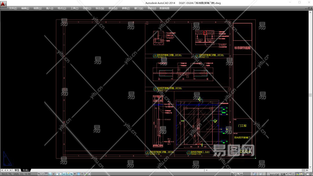Click the UCS icon in drawing corner
The width and height of the screenshot is (313, 176).
pos(7,159)
